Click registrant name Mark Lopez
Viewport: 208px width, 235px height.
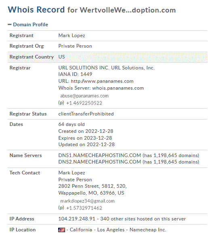tap(71, 36)
